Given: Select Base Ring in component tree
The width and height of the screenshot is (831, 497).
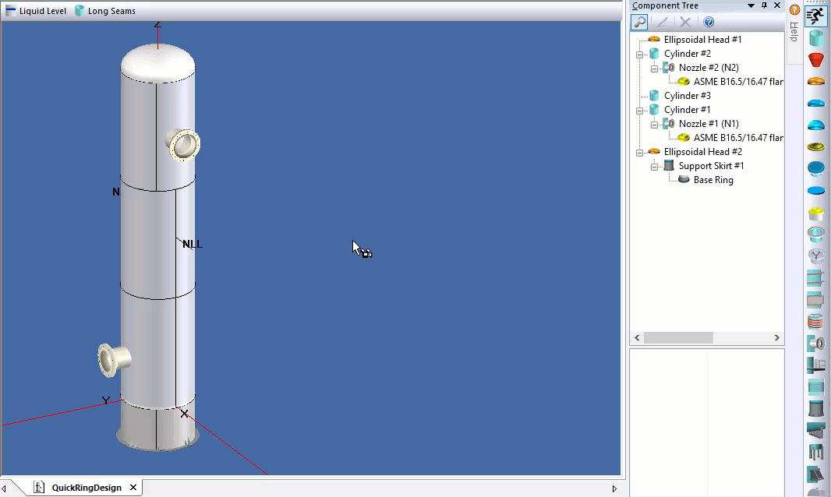Looking at the screenshot, I should 713,180.
